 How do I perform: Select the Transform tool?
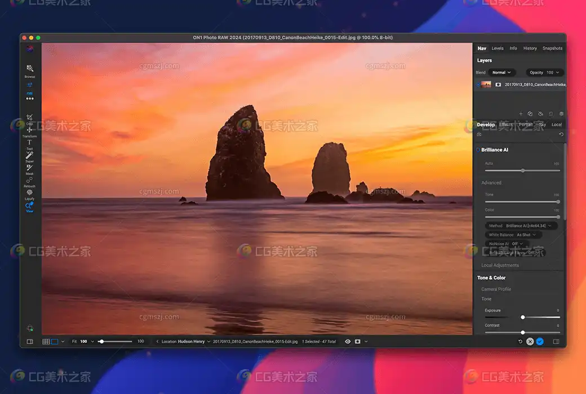coord(29,131)
